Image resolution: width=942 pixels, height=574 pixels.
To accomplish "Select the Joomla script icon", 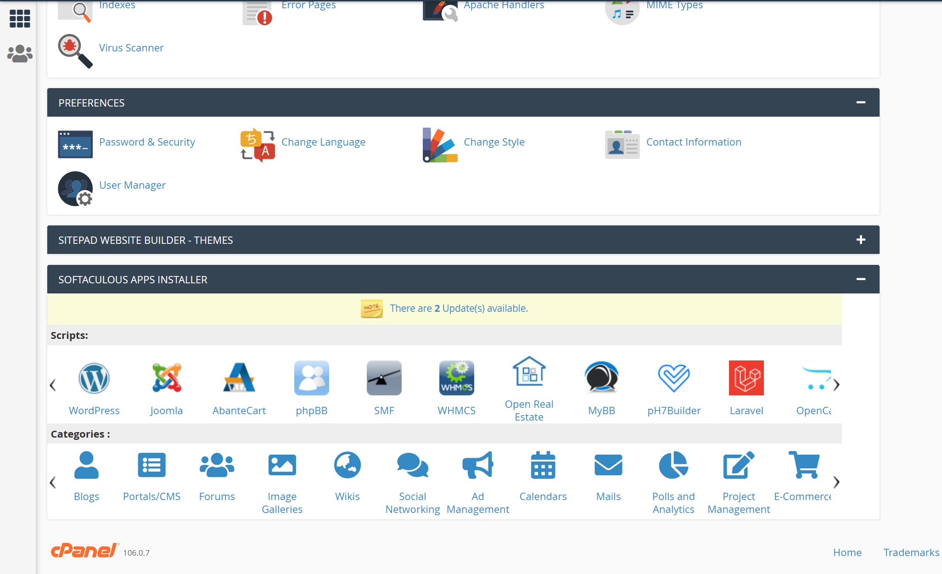I will click(x=166, y=378).
